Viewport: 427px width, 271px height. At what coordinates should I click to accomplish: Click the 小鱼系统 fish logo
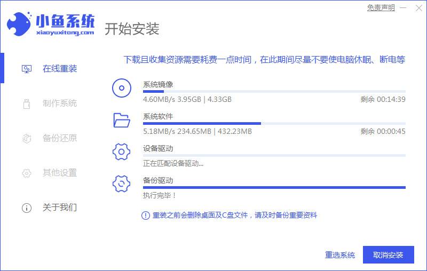[x=19, y=24]
